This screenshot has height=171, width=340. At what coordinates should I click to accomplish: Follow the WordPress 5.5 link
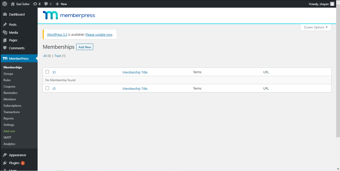(57, 34)
